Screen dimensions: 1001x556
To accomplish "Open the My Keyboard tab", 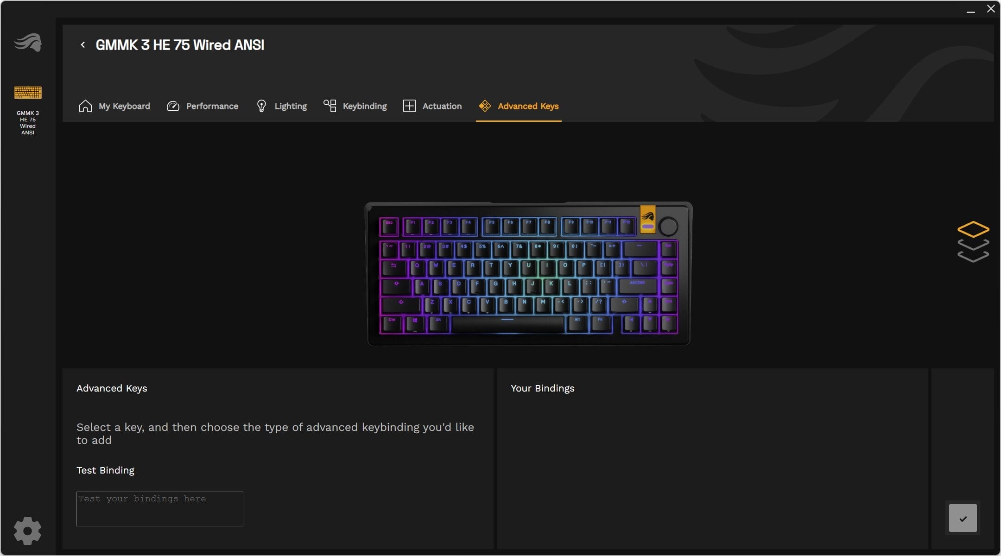I will pos(114,106).
